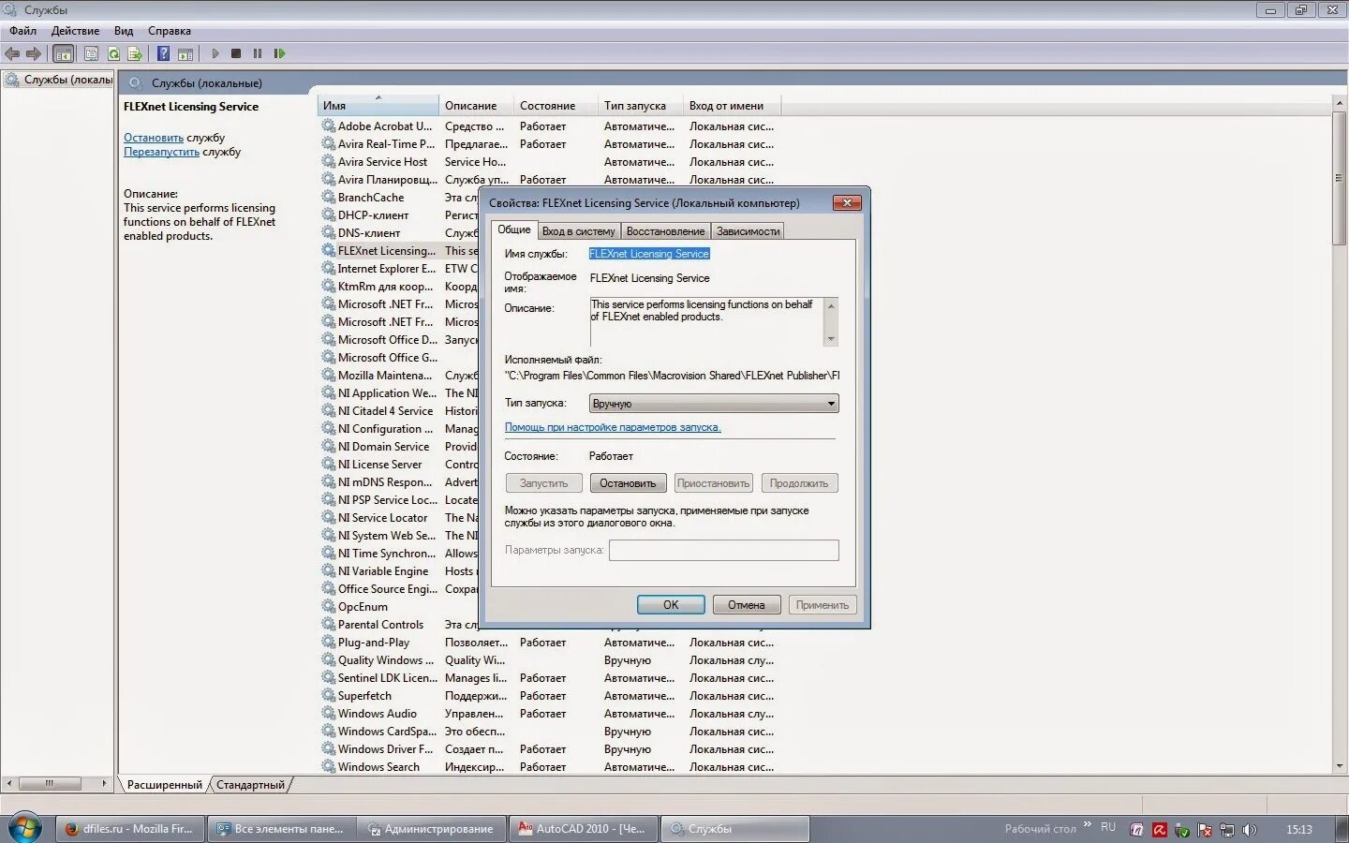Viewport: 1349px width, 843px height.
Task: Switch to AutoCAD 2010 taskbar button
Action: [x=583, y=829]
